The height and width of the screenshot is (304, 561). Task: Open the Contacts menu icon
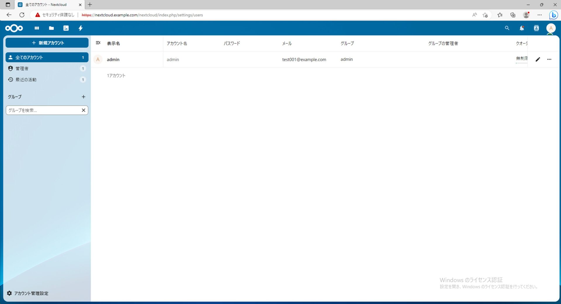click(536, 28)
